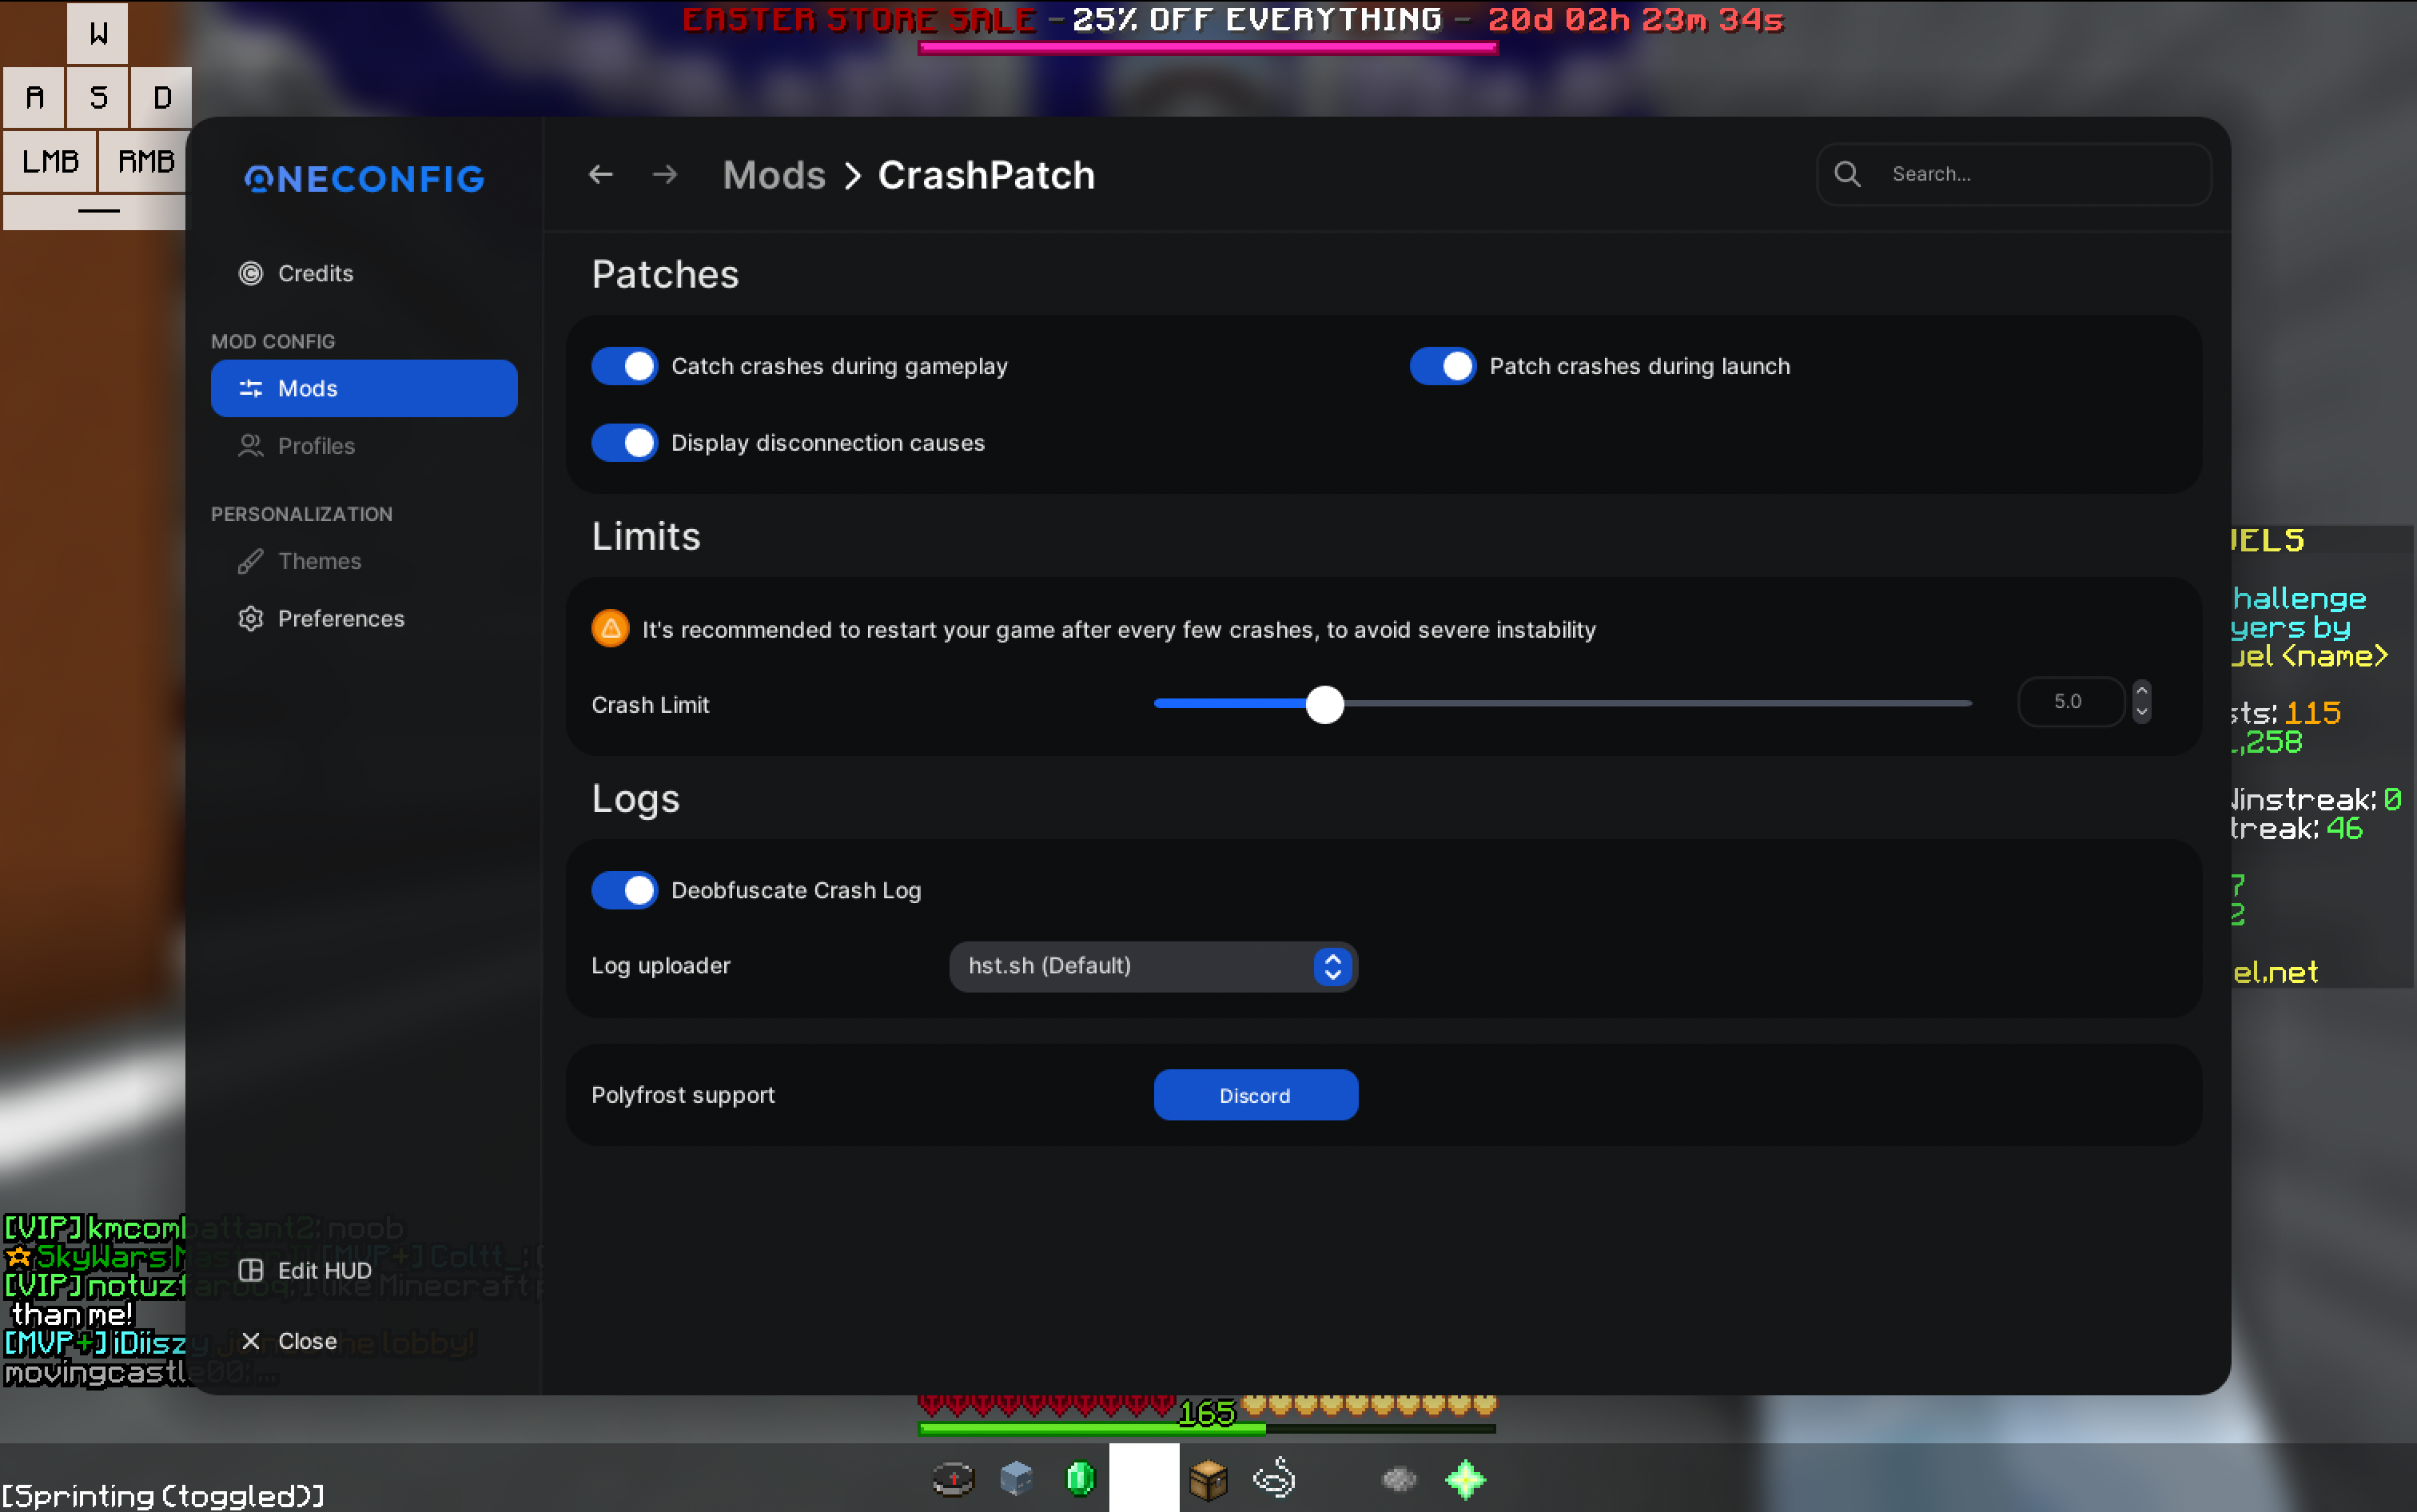The height and width of the screenshot is (1512, 2417).
Task: Toggle Deobfuscate Crash Log switch
Action: tap(625, 890)
